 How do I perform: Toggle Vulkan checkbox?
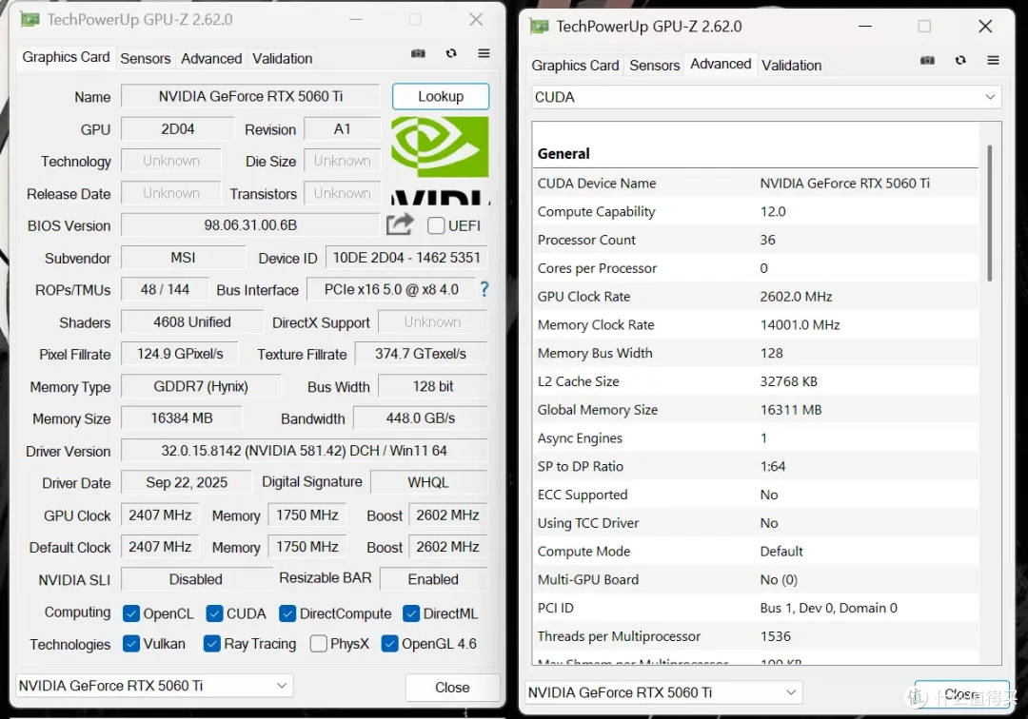[131, 644]
